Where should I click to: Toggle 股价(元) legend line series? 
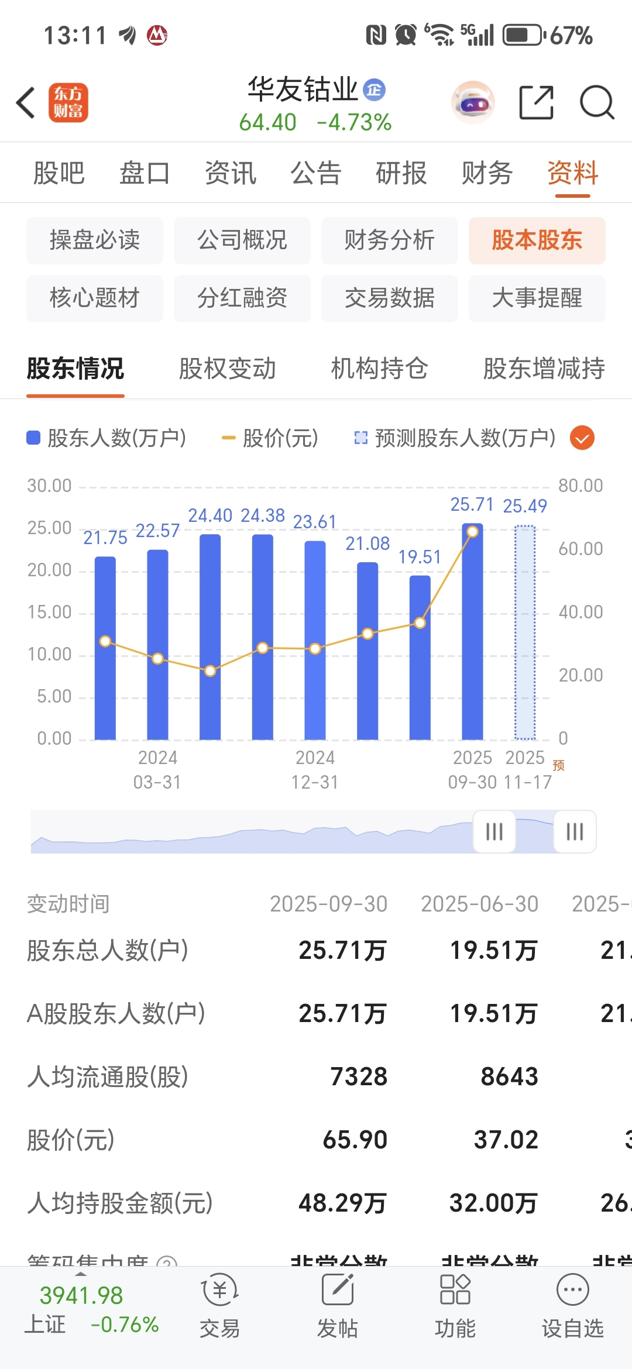click(x=270, y=438)
